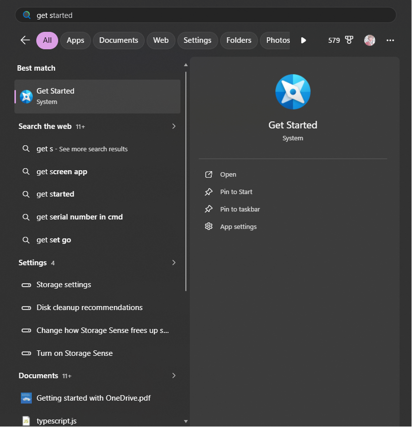
Task: Click the JS file icon for typescript.js
Action: point(26,421)
